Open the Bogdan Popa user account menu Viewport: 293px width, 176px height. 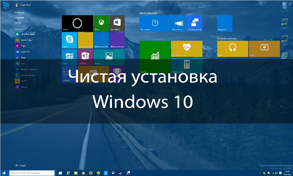pyautogui.click(x=23, y=5)
